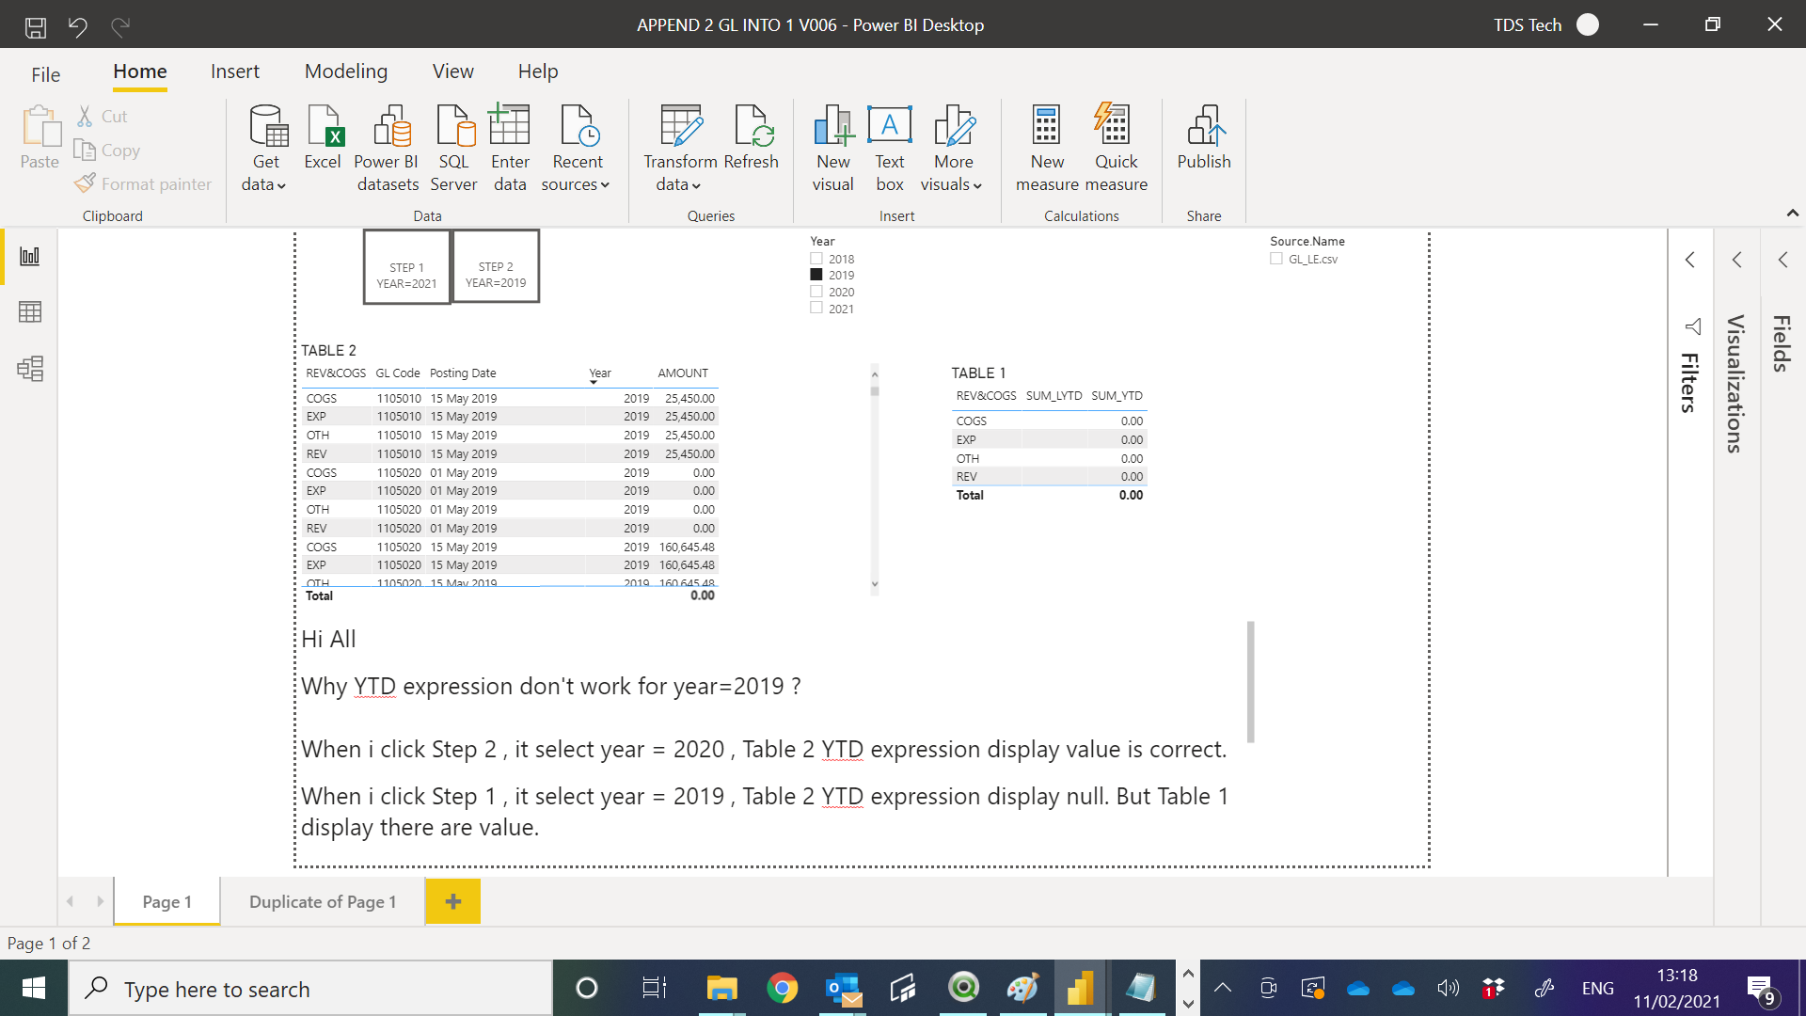
Task: Click the Undo arrow icon
Action: point(78,26)
